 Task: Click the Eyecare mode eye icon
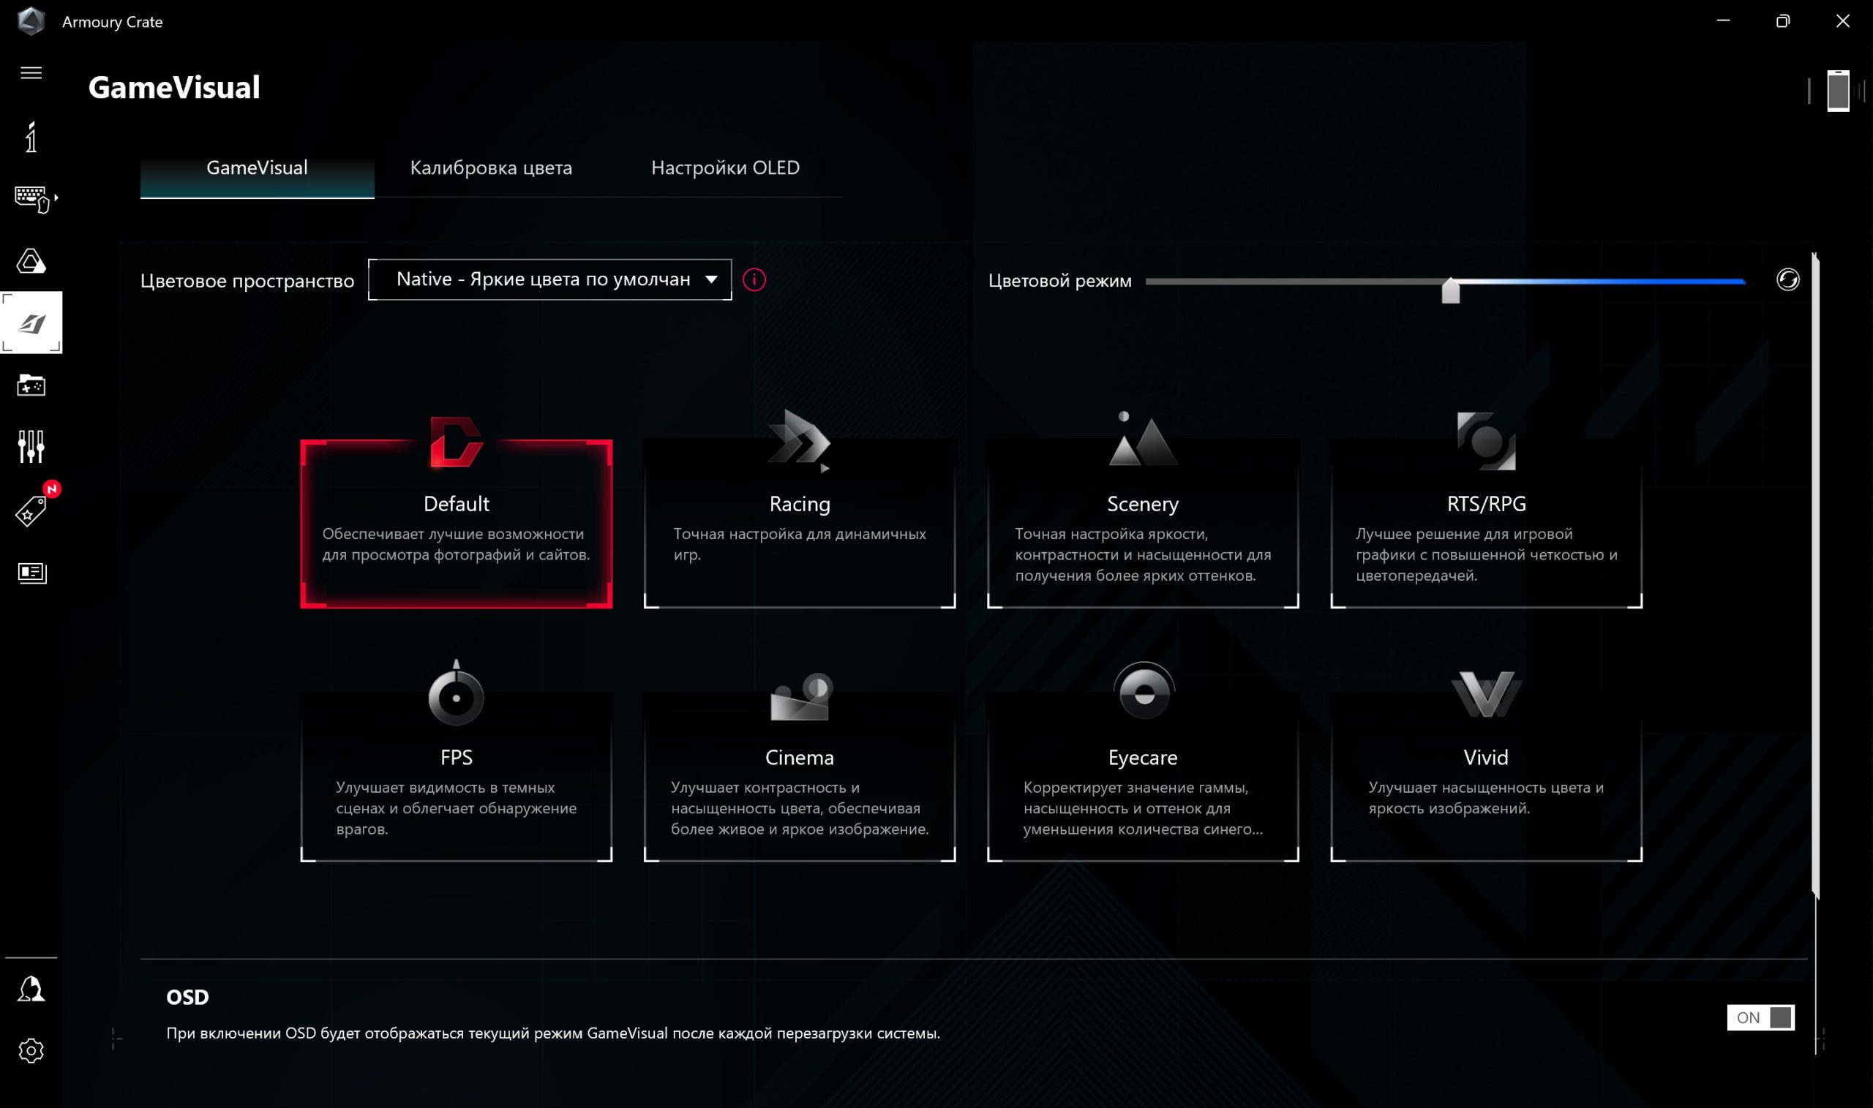click(1144, 690)
